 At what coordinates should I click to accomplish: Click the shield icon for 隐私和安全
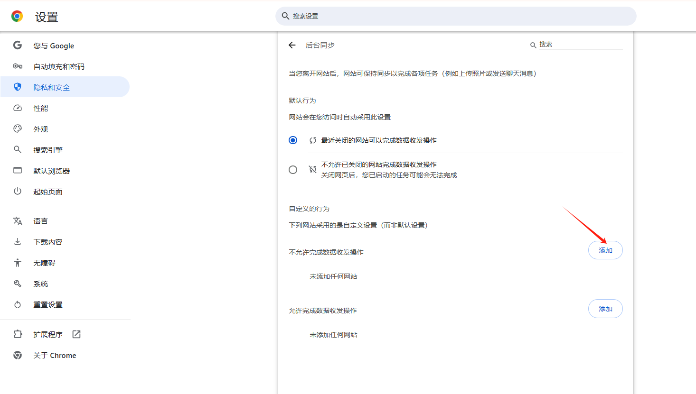[18, 87]
